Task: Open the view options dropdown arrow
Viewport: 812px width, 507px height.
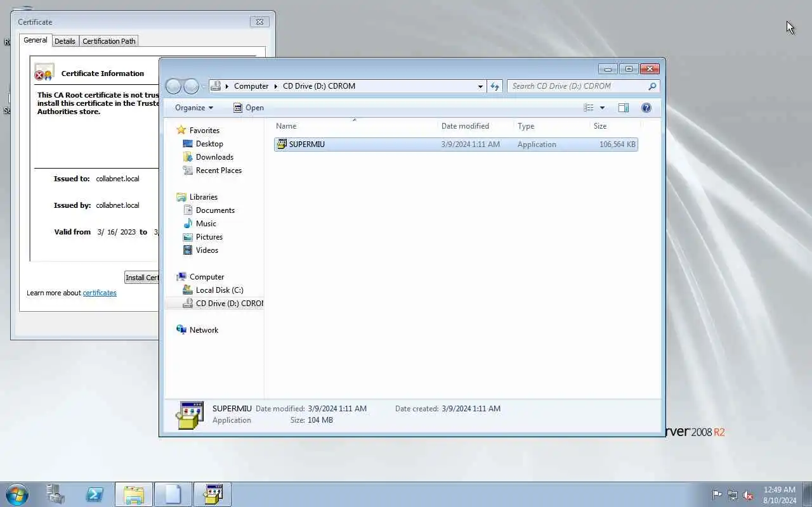Action: click(602, 108)
